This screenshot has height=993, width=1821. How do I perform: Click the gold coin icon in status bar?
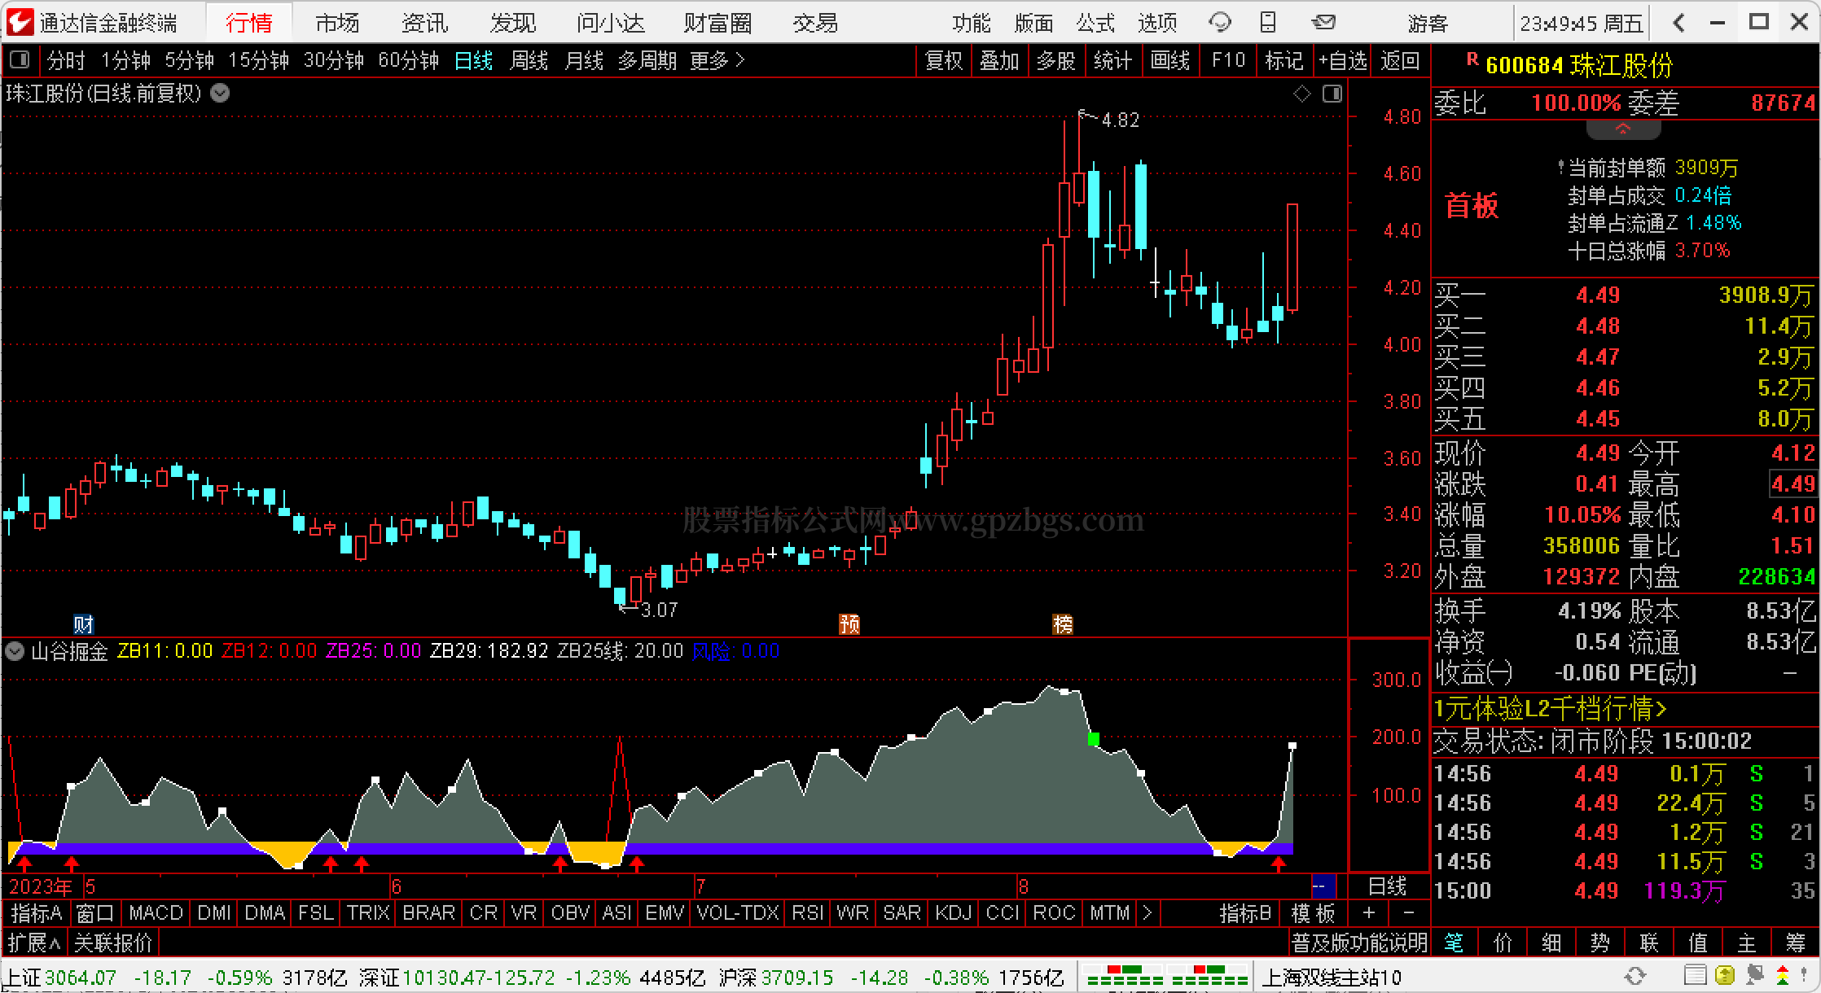pos(1724,975)
